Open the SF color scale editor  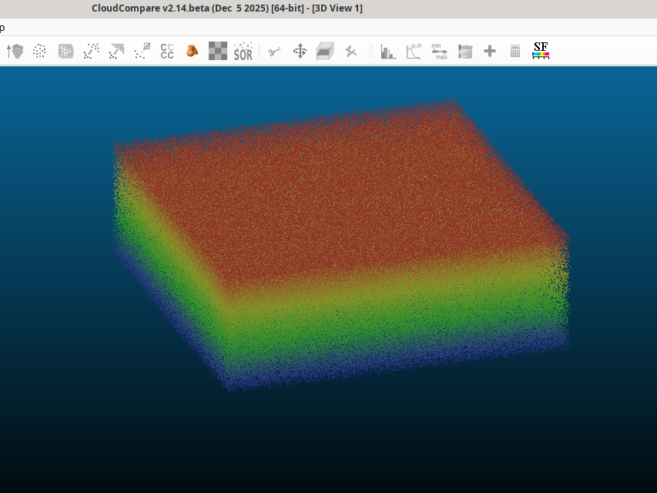(539, 51)
